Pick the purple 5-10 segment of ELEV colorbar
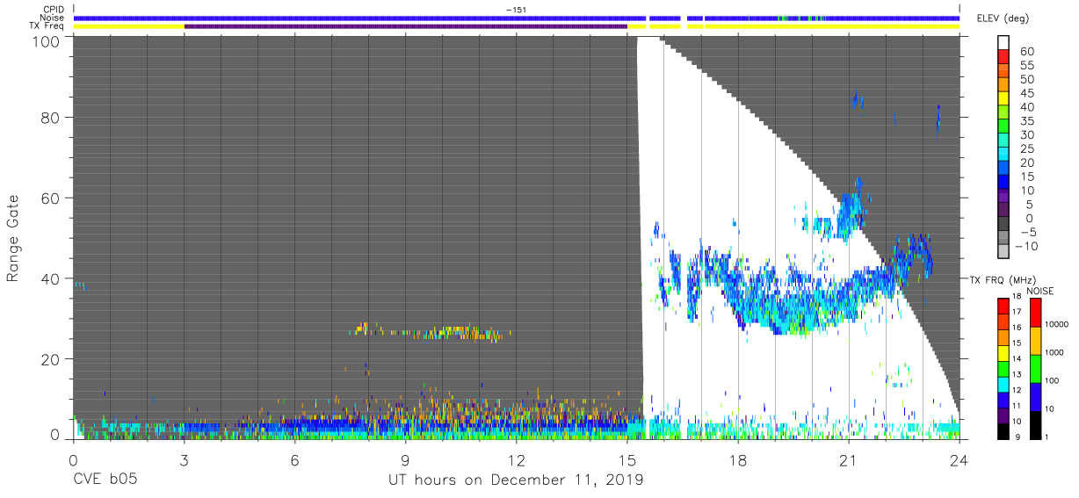This screenshot has height=498, width=1079. (x=1004, y=197)
